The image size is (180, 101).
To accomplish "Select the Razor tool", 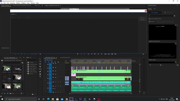I will (40, 66).
